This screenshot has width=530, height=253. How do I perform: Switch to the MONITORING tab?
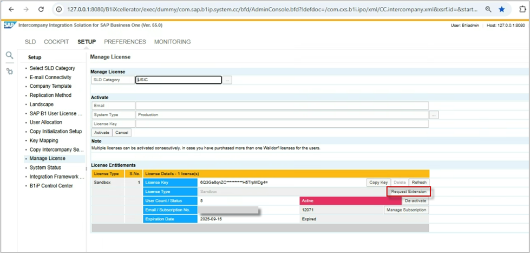click(x=172, y=42)
